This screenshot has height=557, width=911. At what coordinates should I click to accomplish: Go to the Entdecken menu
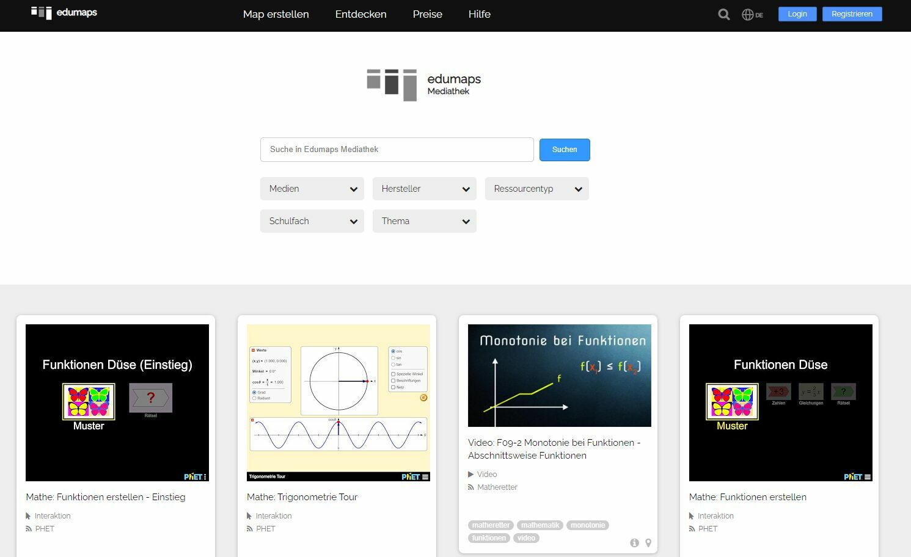[x=361, y=14]
